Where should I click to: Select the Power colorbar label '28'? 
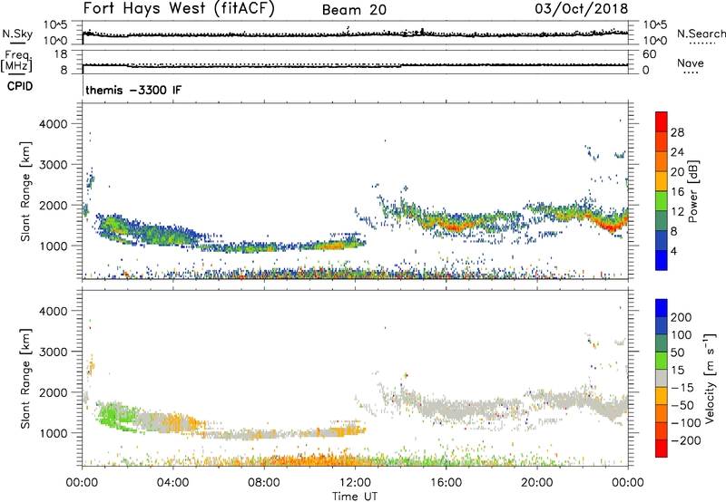coord(677,132)
